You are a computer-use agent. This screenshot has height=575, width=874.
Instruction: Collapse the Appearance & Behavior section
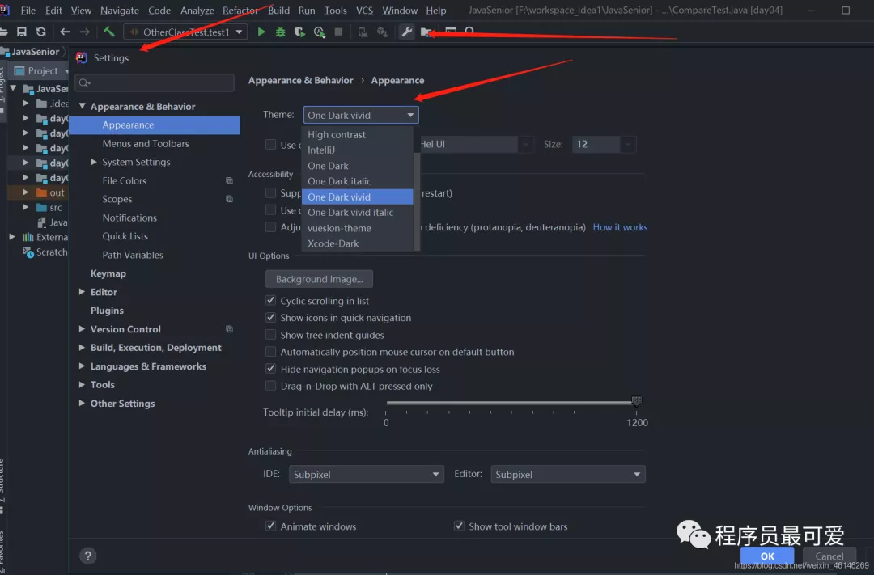[x=83, y=106]
